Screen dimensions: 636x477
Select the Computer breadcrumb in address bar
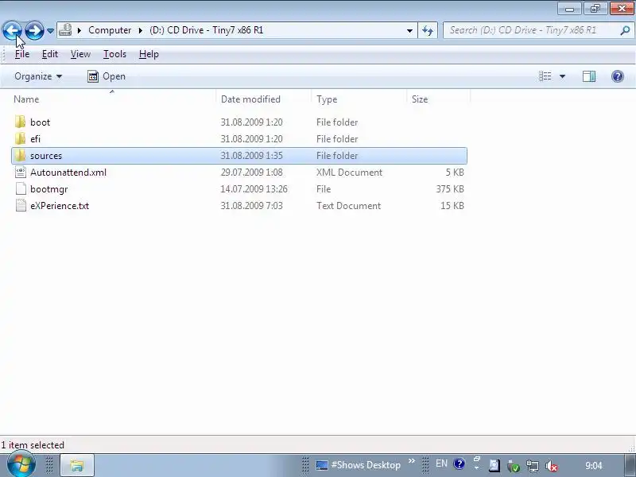[x=110, y=30]
